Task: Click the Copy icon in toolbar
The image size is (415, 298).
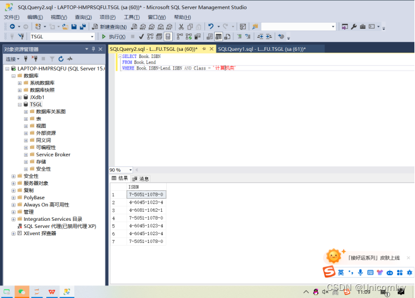Action: click(x=190, y=26)
